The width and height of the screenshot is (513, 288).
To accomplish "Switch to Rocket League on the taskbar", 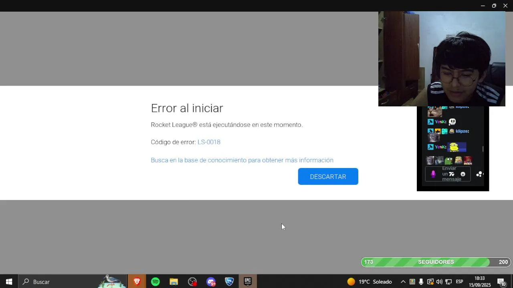I will tap(229, 282).
